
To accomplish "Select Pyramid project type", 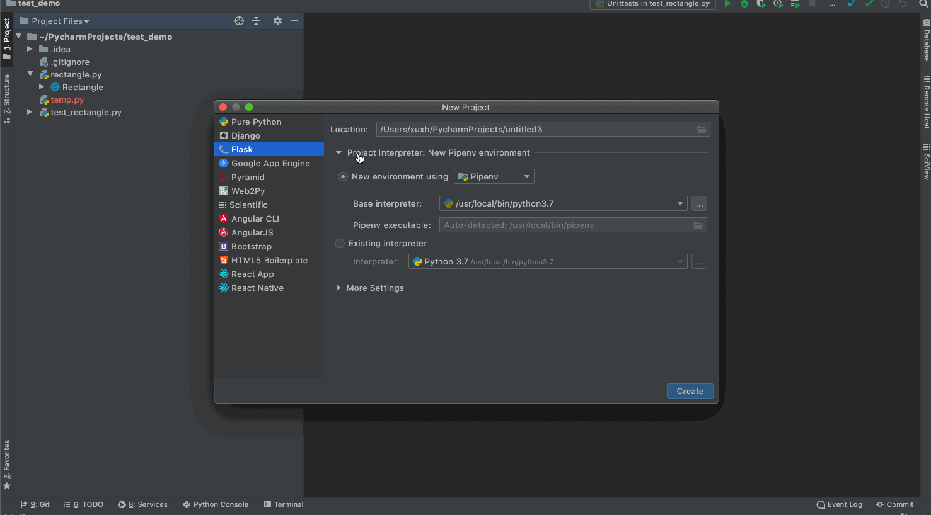I will click(x=269, y=177).
